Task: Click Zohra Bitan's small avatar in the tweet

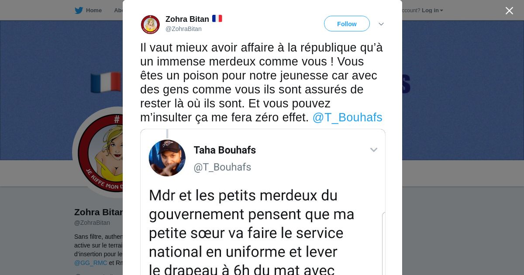Action: coord(150,24)
